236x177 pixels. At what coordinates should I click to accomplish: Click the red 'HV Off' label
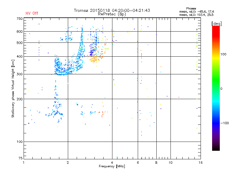click(32, 13)
